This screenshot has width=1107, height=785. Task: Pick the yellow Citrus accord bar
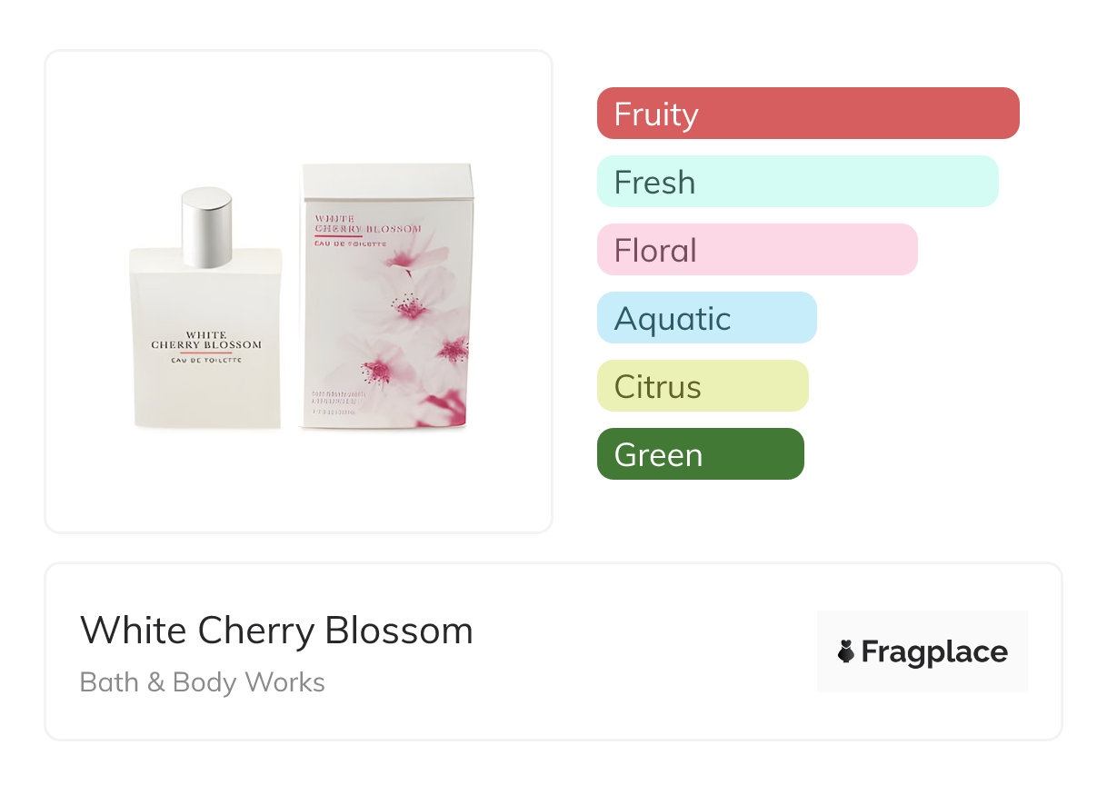click(702, 386)
